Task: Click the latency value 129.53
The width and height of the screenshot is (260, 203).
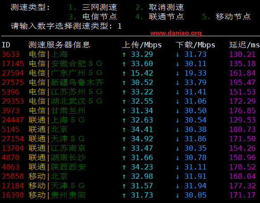Action: tap(242, 120)
